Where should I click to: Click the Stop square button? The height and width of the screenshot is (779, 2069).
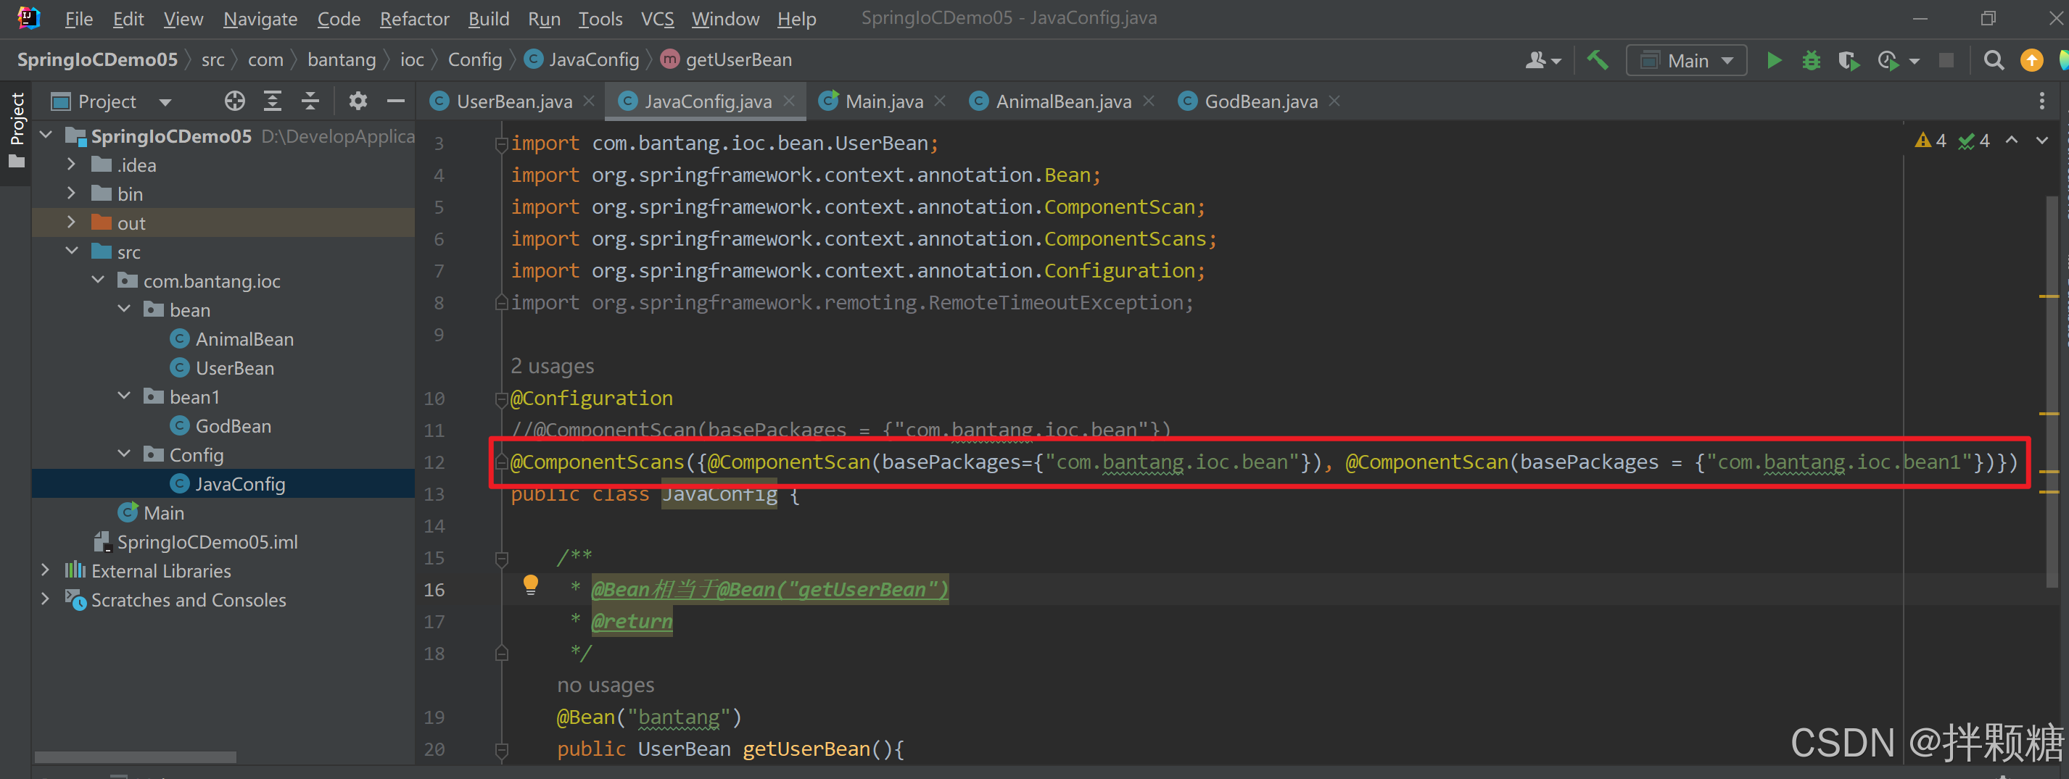tap(1946, 60)
